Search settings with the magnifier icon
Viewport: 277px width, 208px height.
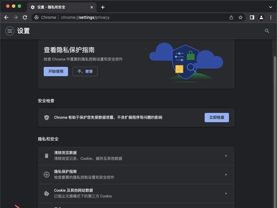[267, 31]
